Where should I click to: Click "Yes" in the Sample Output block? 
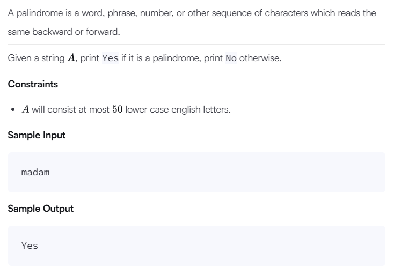pos(30,246)
